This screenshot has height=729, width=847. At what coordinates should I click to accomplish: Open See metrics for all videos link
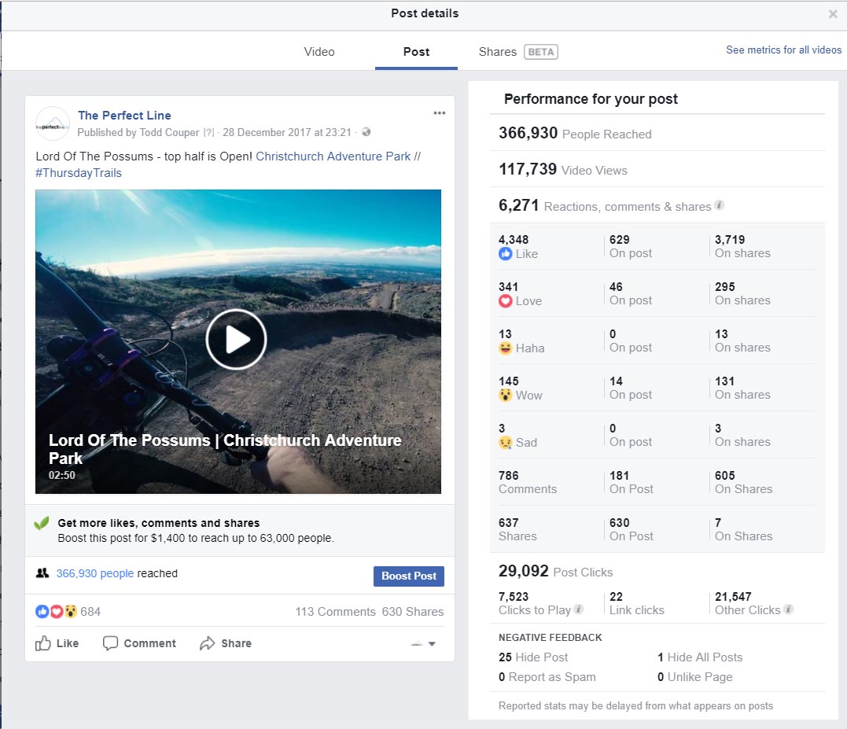click(x=784, y=50)
